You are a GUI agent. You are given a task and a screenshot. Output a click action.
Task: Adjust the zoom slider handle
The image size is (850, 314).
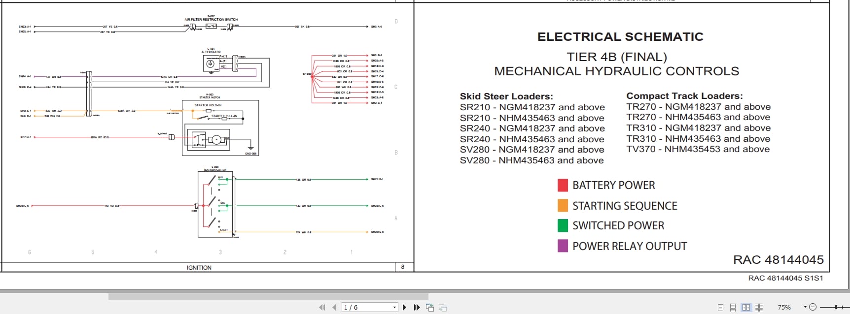[836, 307]
